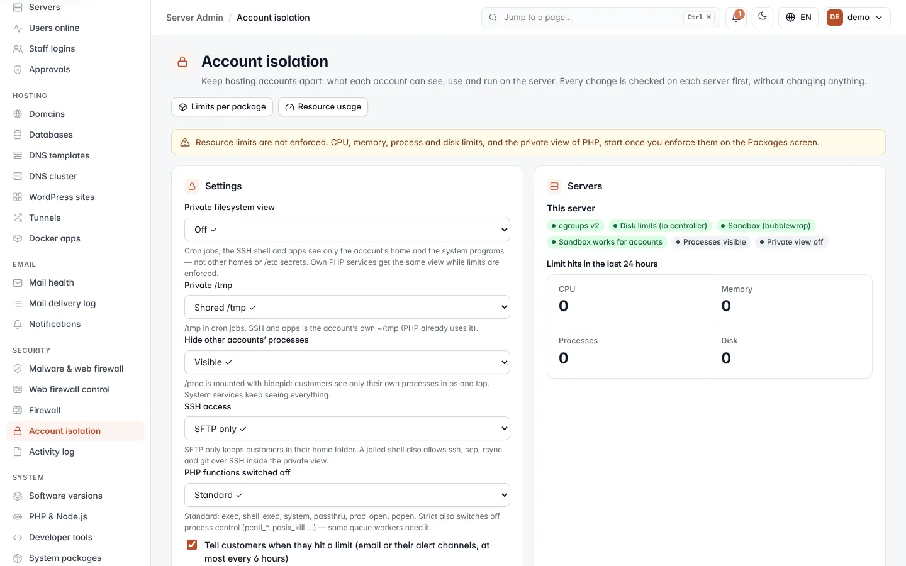906x566 pixels.
Task: Open the Hide other accounts' processes dropdown
Action: click(347, 362)
